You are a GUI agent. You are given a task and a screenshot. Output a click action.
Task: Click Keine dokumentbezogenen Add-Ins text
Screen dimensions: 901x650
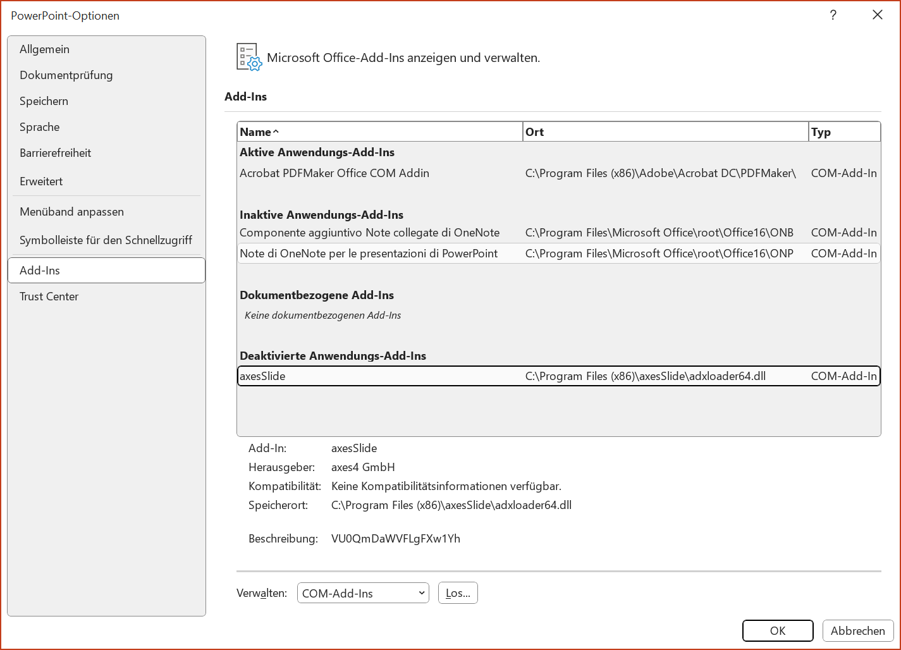point(323,316)
